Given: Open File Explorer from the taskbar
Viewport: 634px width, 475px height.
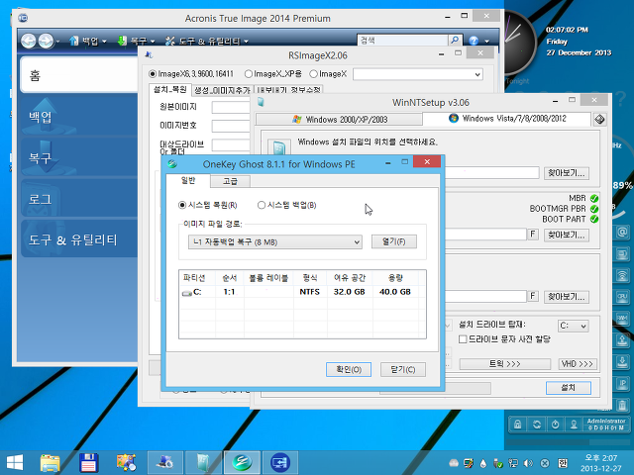Looking at the screenshot, I should [x=50, y=462].
